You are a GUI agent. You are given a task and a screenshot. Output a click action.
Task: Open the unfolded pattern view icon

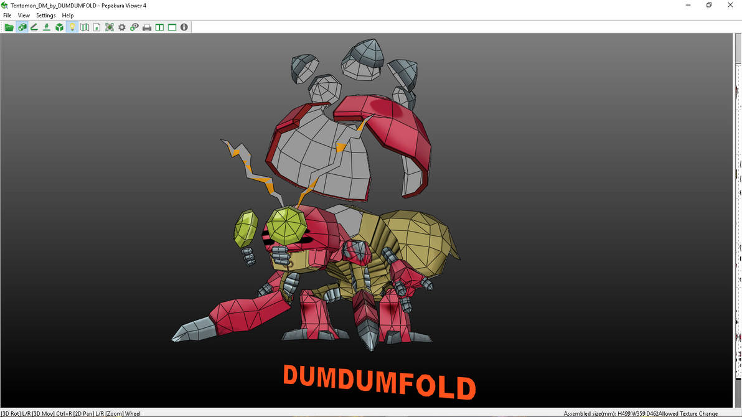click(x=84, y=27)
